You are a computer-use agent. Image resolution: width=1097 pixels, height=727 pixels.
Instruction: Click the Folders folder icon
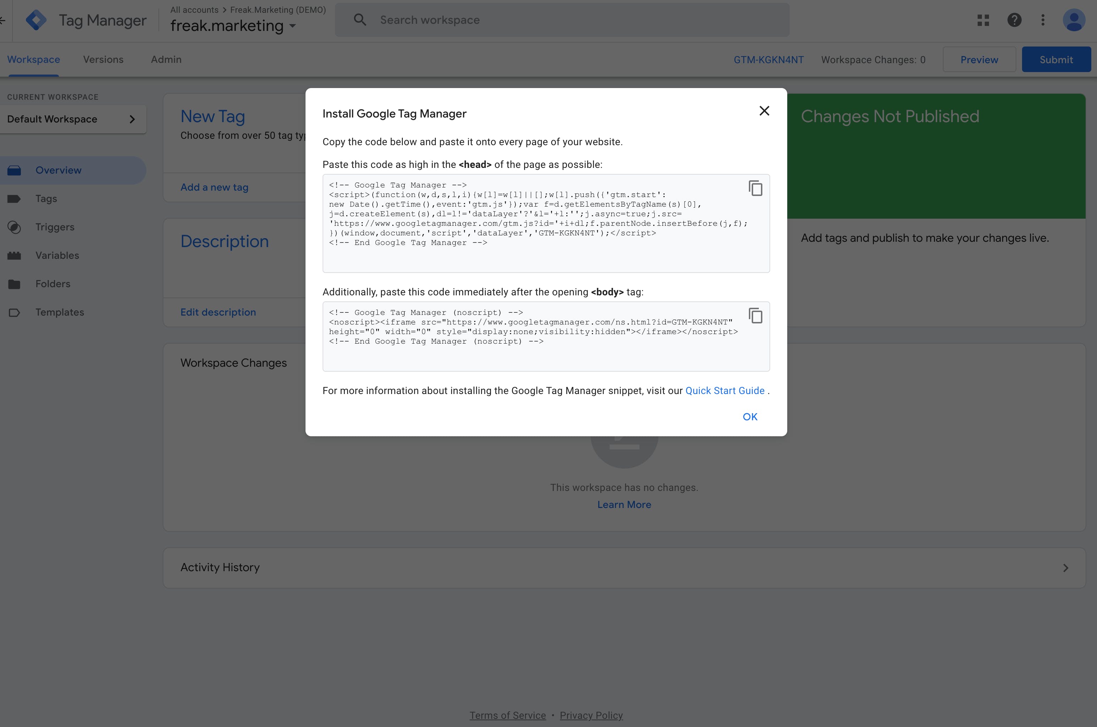tap(14, 284)
